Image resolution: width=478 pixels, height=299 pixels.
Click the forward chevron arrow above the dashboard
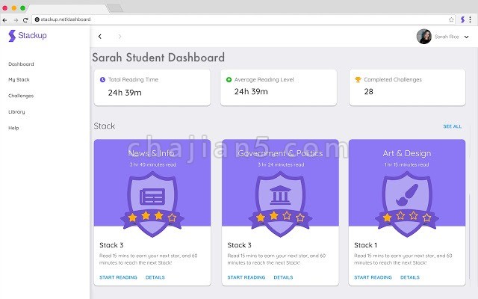(x=119, y=37)
